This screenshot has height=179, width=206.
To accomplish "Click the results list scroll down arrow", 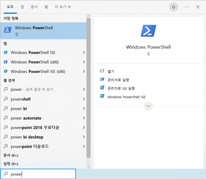I will 89,166.
